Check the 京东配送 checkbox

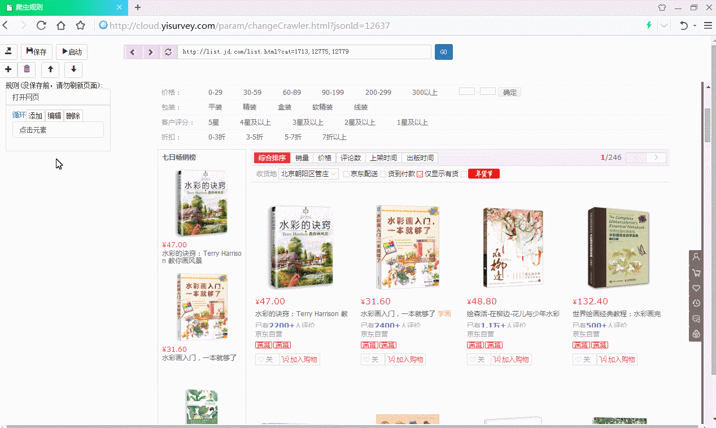(346, 174)
